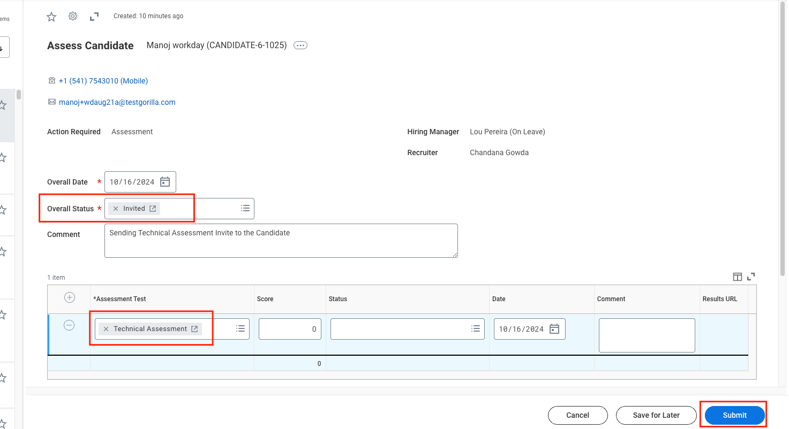
Task: Open the Overall Status prompt list
Action: click(x=245, y=208)
